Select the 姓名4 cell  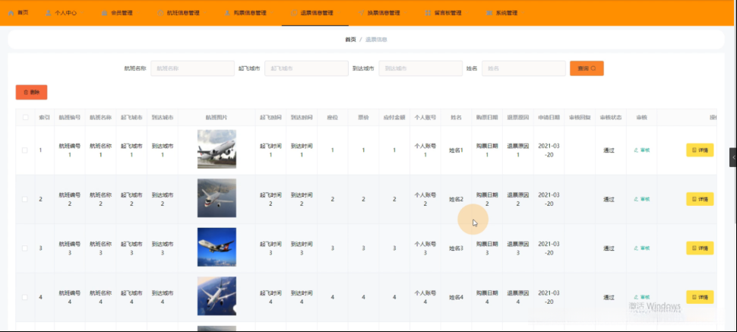tap(456, 297)
